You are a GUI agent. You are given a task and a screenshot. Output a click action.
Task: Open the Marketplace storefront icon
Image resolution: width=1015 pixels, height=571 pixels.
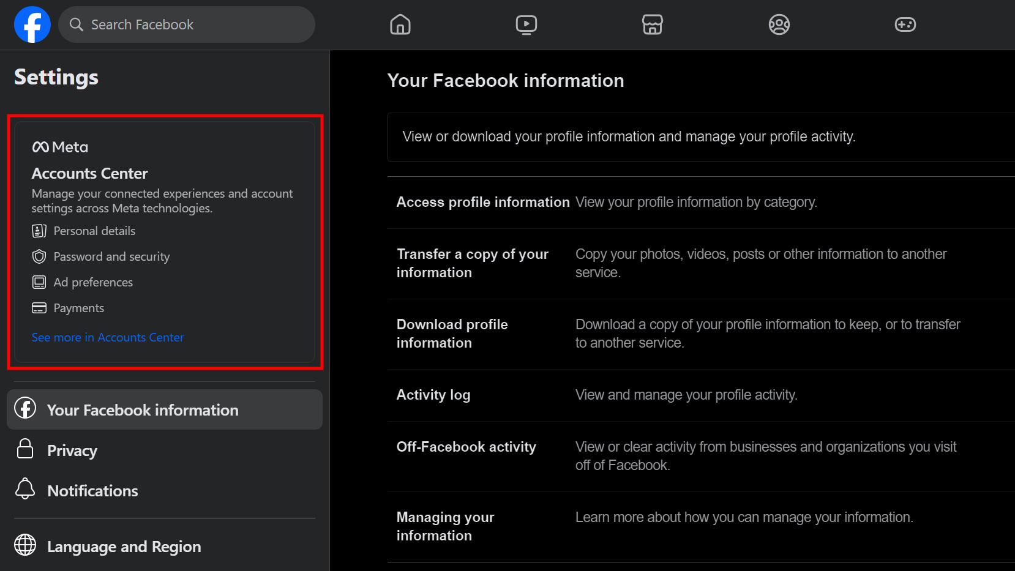click(653, 24)
